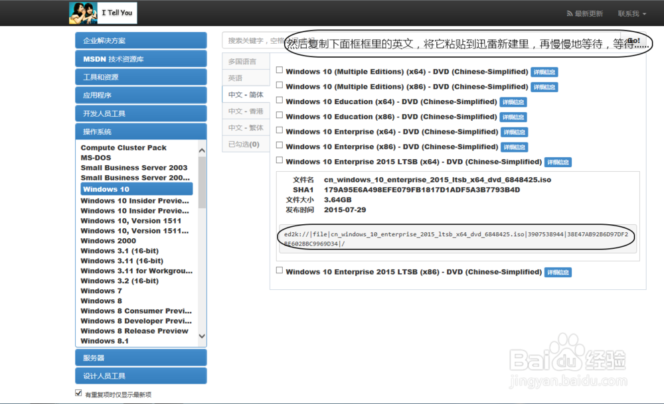Click the OS list scrollbar thumb
Screen dimensions: 664x404
[202, 182]
